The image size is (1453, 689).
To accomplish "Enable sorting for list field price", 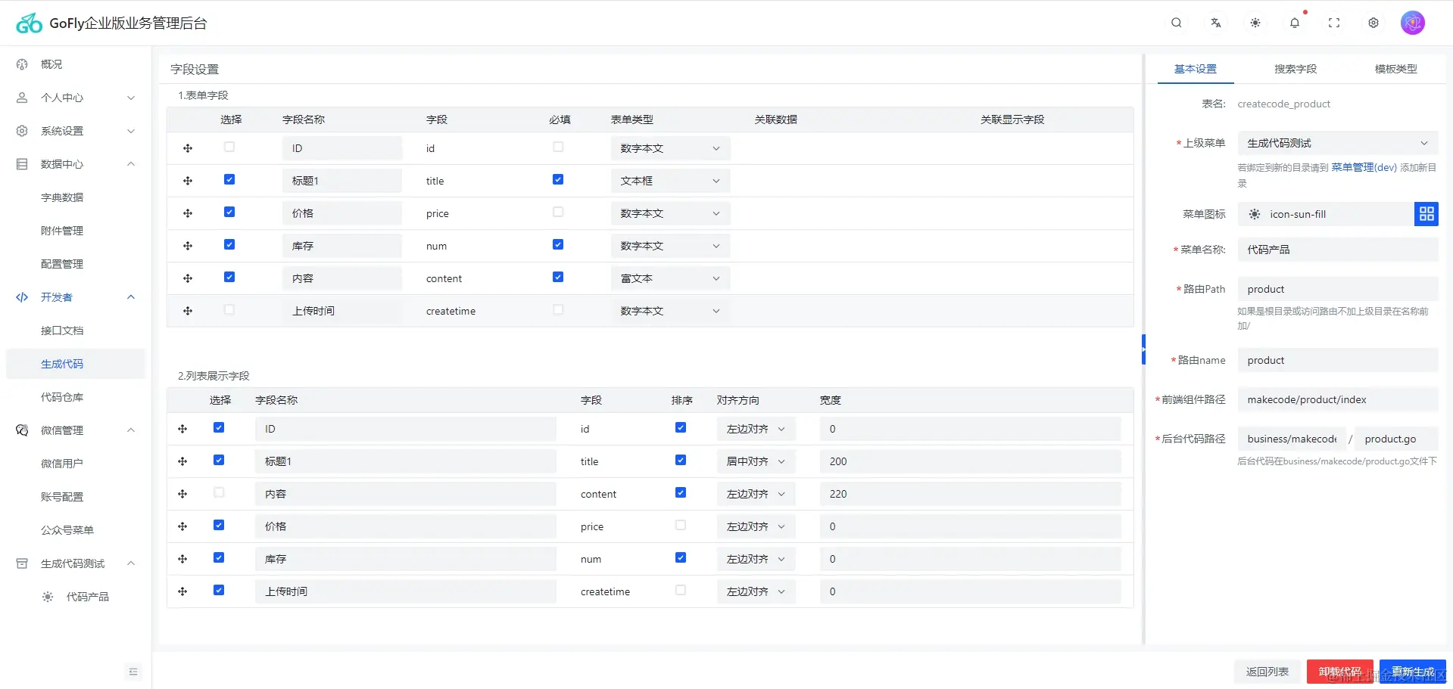I will (681, 525).
